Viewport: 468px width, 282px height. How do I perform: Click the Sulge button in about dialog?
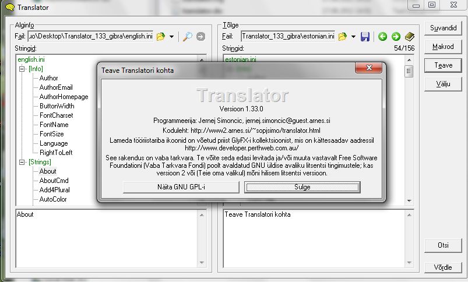point(302,187)
